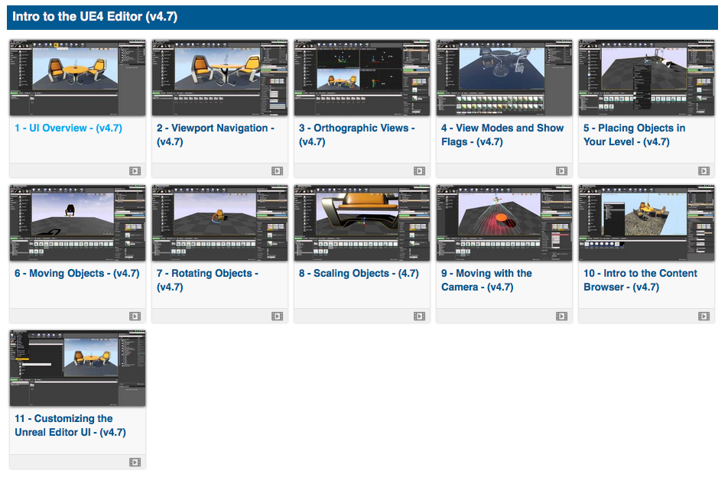728x487 pixels.
Task: Click the film icon under Customizing the Unreal Editor UI
Action: (135, 462)
